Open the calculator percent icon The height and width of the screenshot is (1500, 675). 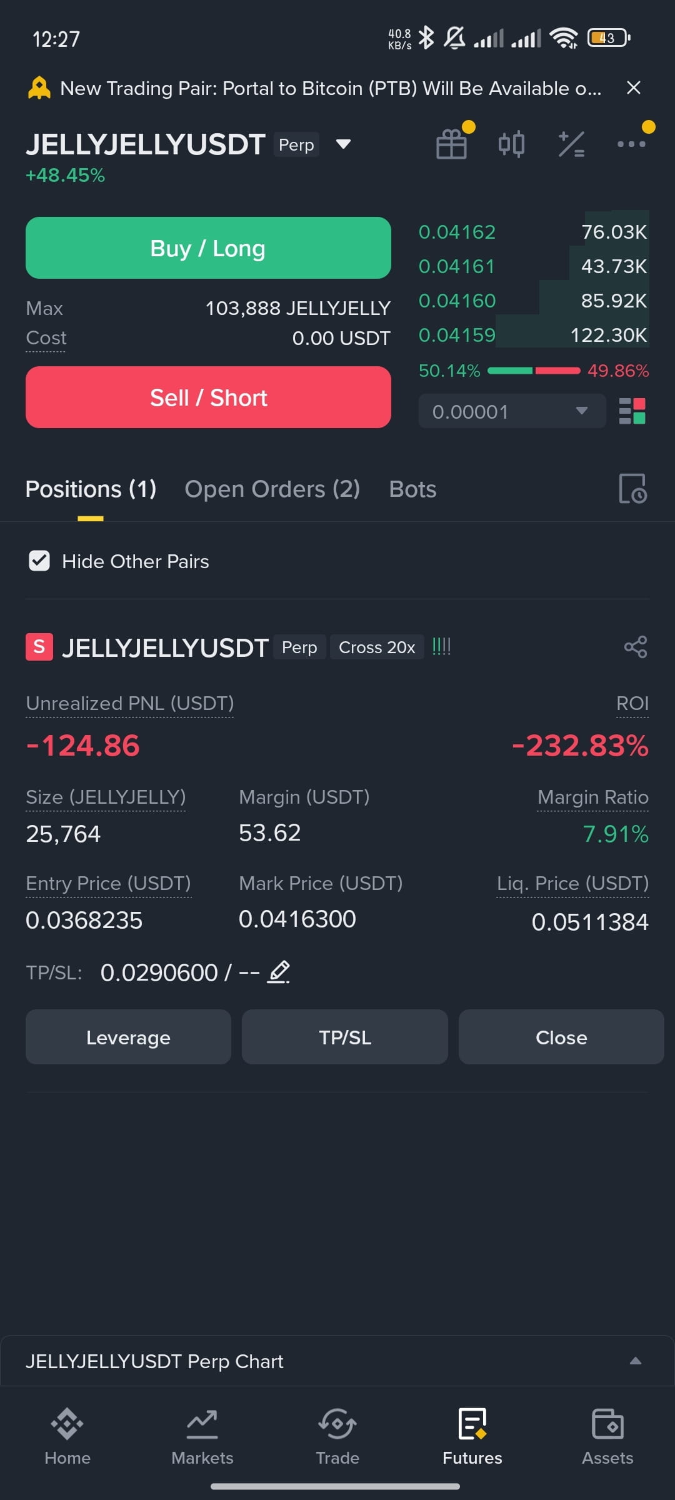click(571, 144)
